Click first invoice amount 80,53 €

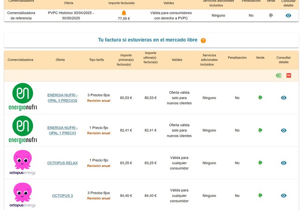click(126, 98)
